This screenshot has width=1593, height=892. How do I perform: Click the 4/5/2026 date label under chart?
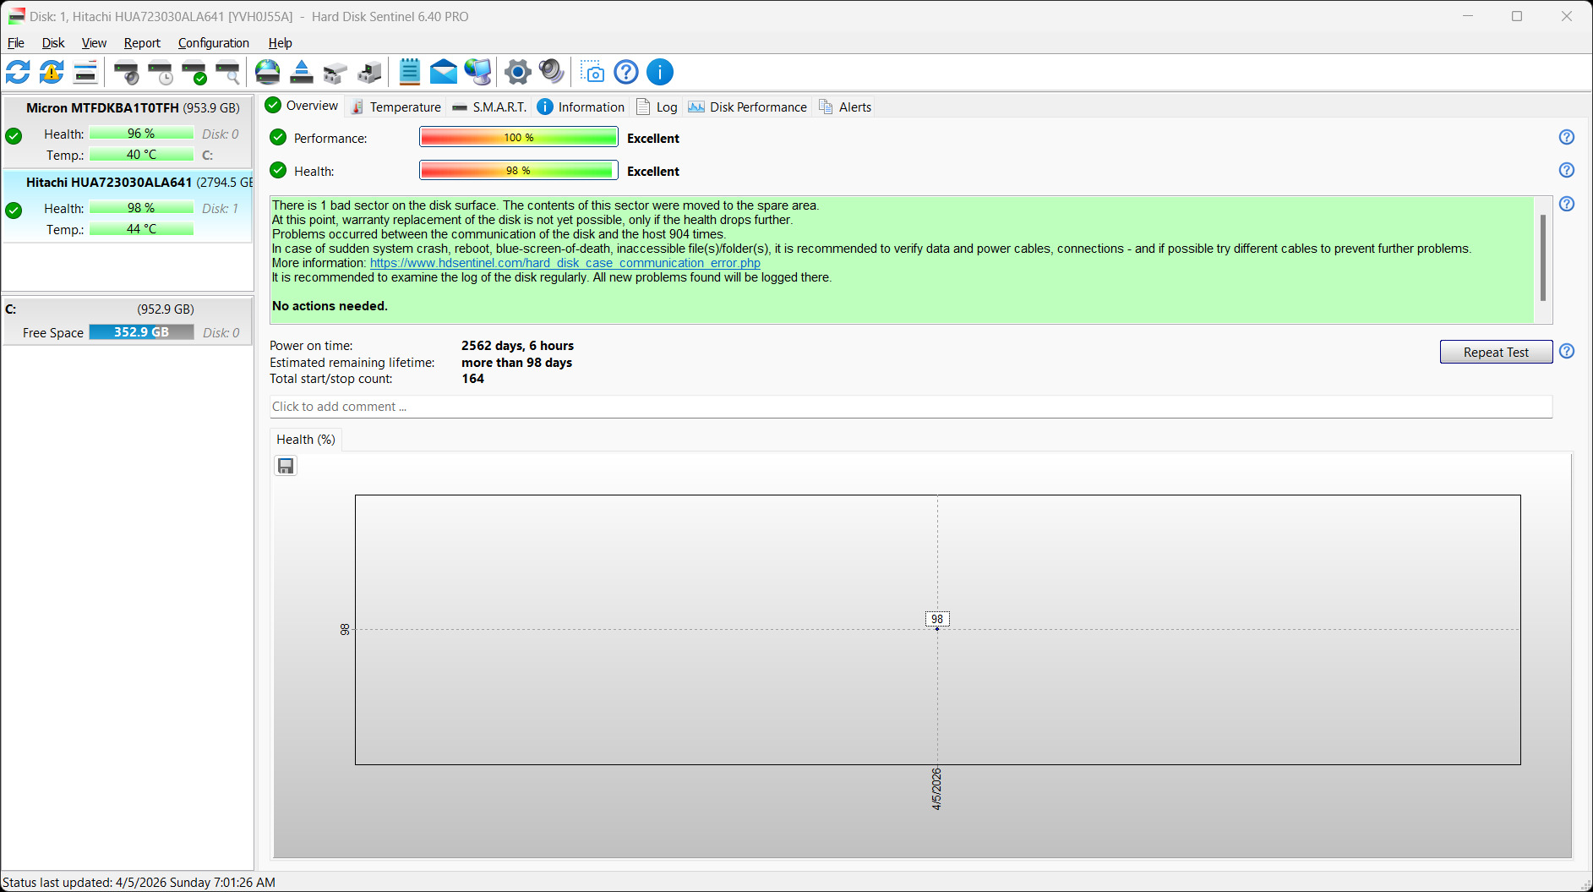(936, 789)
